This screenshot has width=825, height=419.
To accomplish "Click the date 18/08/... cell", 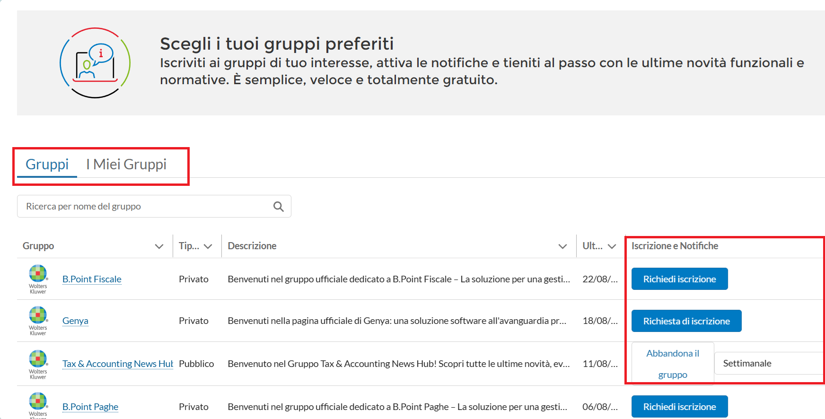I will click(600, 321).
